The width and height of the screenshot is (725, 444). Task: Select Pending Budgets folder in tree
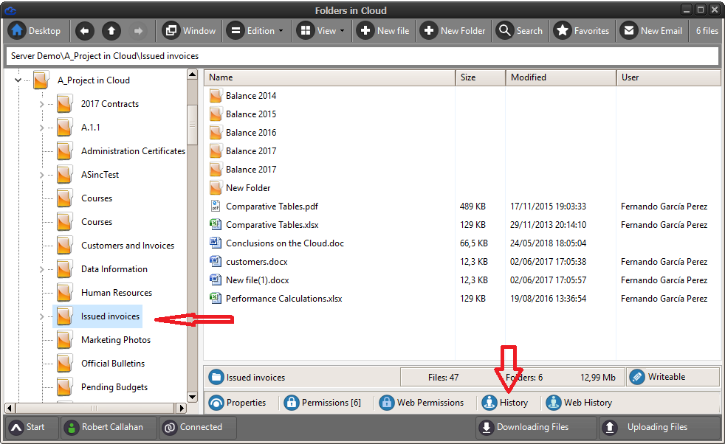[114, 386]
